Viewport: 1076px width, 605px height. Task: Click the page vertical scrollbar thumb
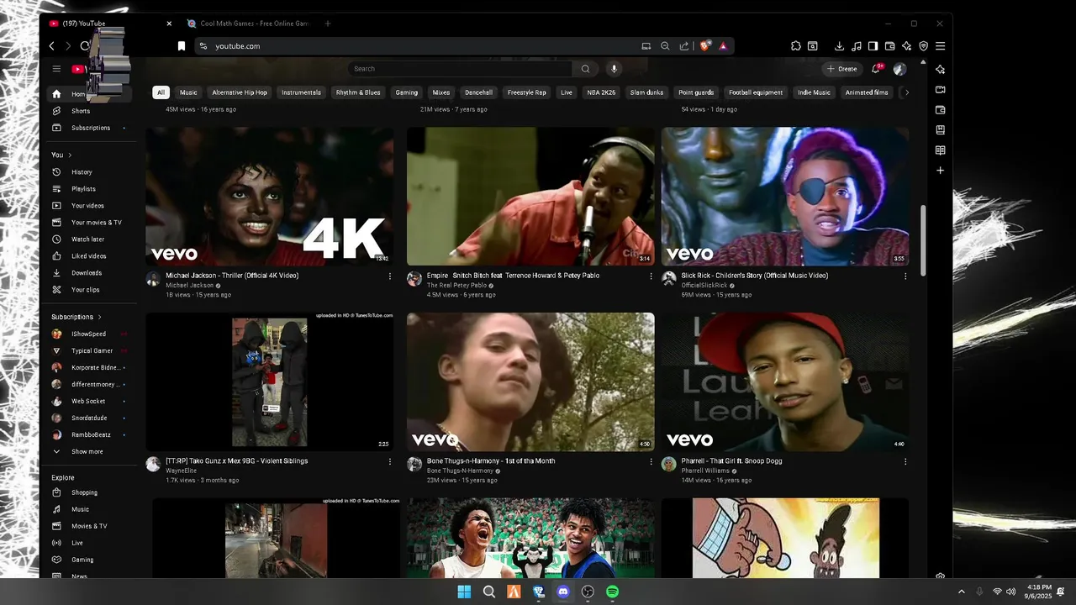(924, 239)
